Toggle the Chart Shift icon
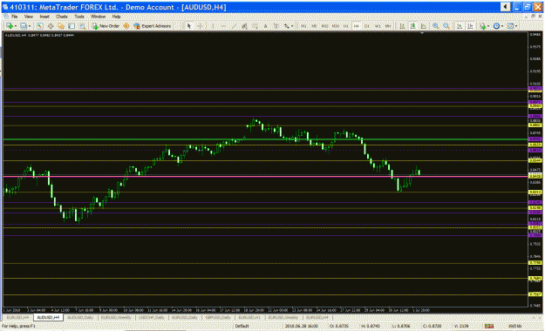The image size is (545, 331). click(470, 26)
